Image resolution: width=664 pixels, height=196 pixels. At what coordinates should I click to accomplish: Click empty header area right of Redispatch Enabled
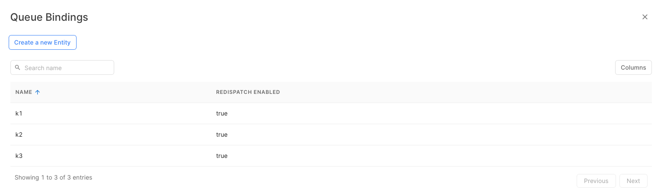pos(433,92)
